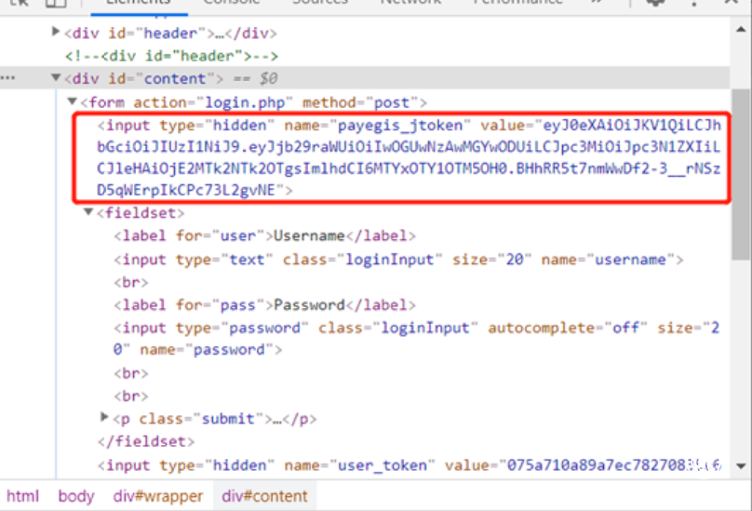Screen dimensions: 752x511
Task: Collapse the form login.php node
Action: (x=73, y=101)
